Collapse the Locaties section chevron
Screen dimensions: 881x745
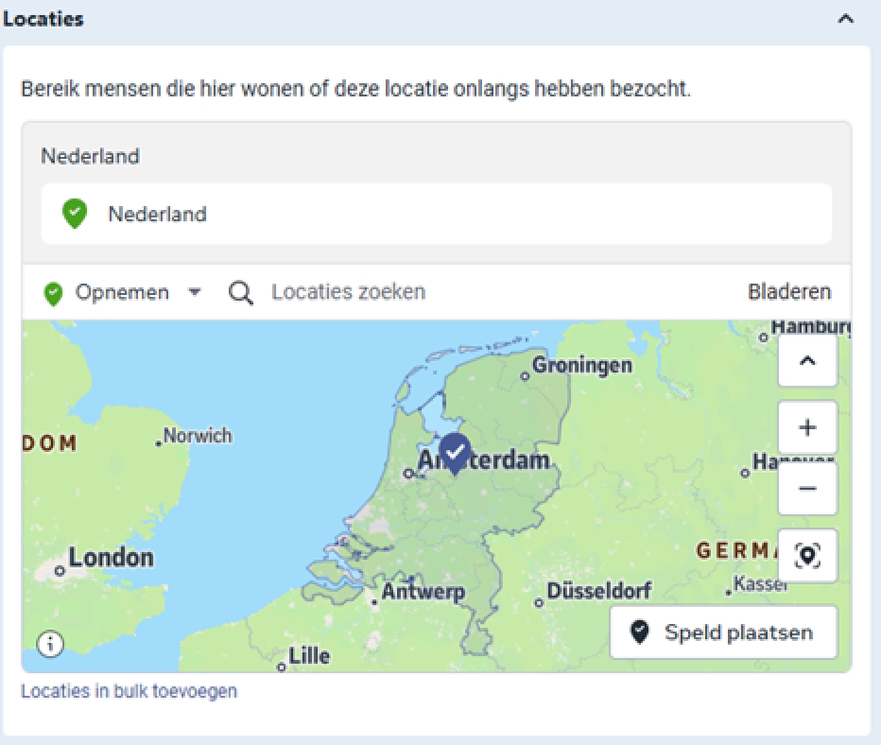tap(846, 19)
